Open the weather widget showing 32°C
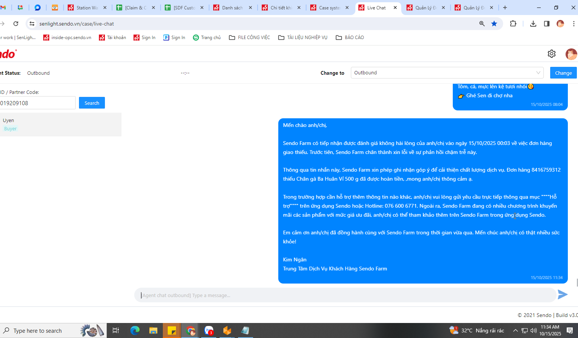 (477, 330)
